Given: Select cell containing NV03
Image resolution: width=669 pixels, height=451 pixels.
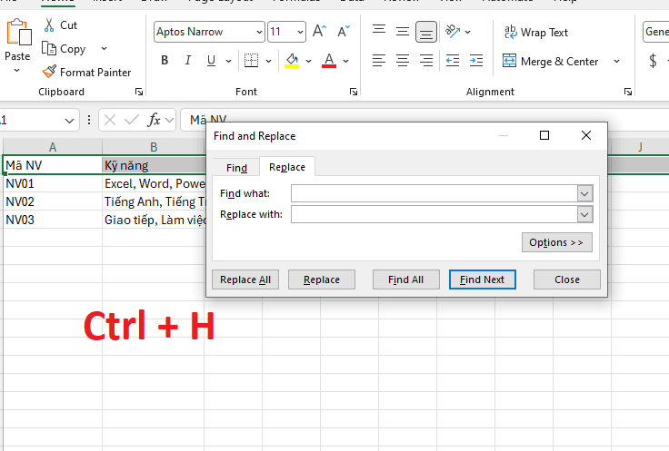Looking at the screenshot, I should (53, 220).
